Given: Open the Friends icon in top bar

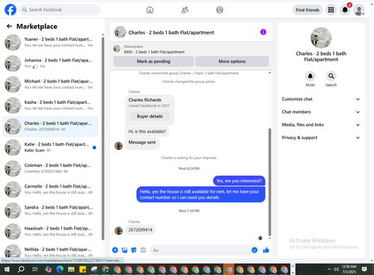Looking at the screenshot, I should (x=185, y=10).
